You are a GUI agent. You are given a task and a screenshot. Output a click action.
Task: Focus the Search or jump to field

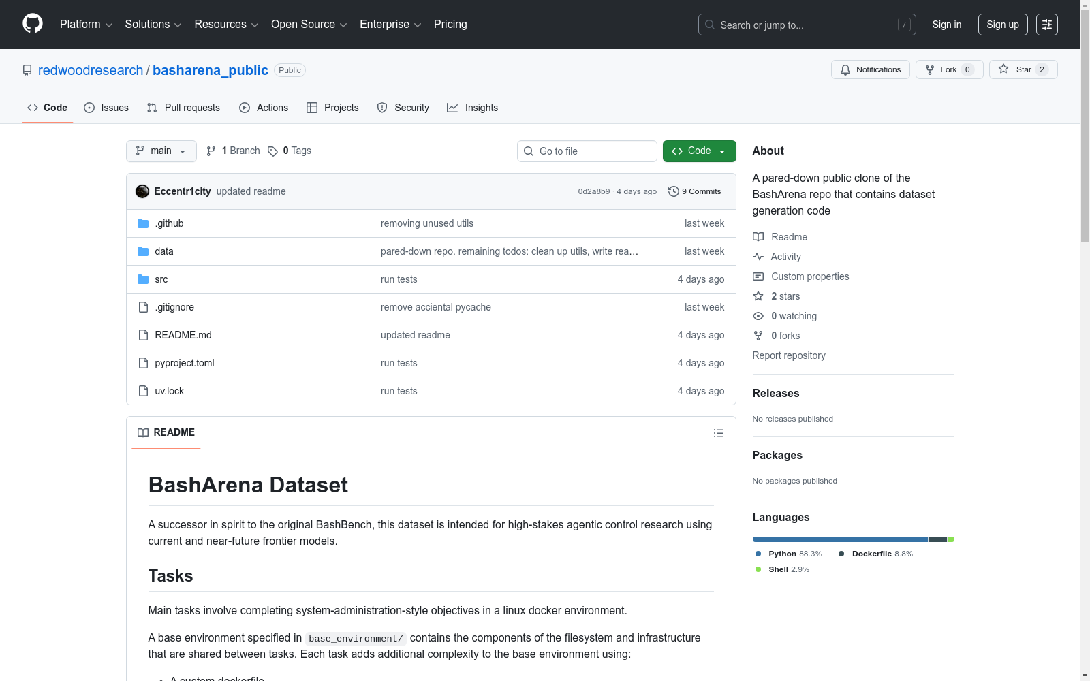coord(807,25)
